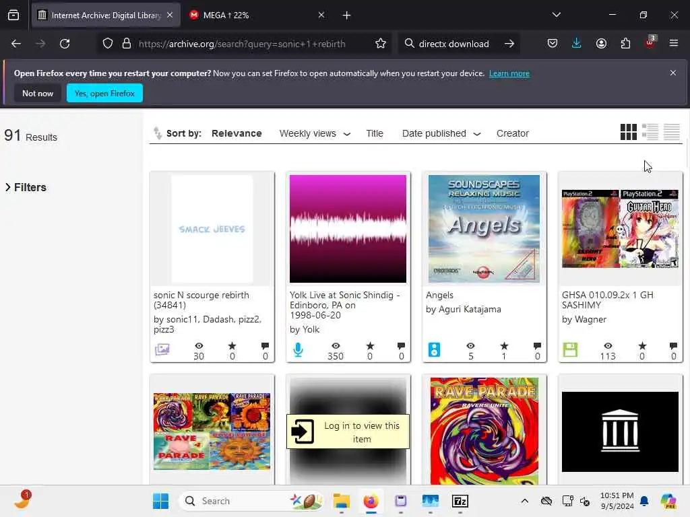Open the clock showing 10:51 PM
This screenshot has height=517, width=690.
tap(617, 501)
